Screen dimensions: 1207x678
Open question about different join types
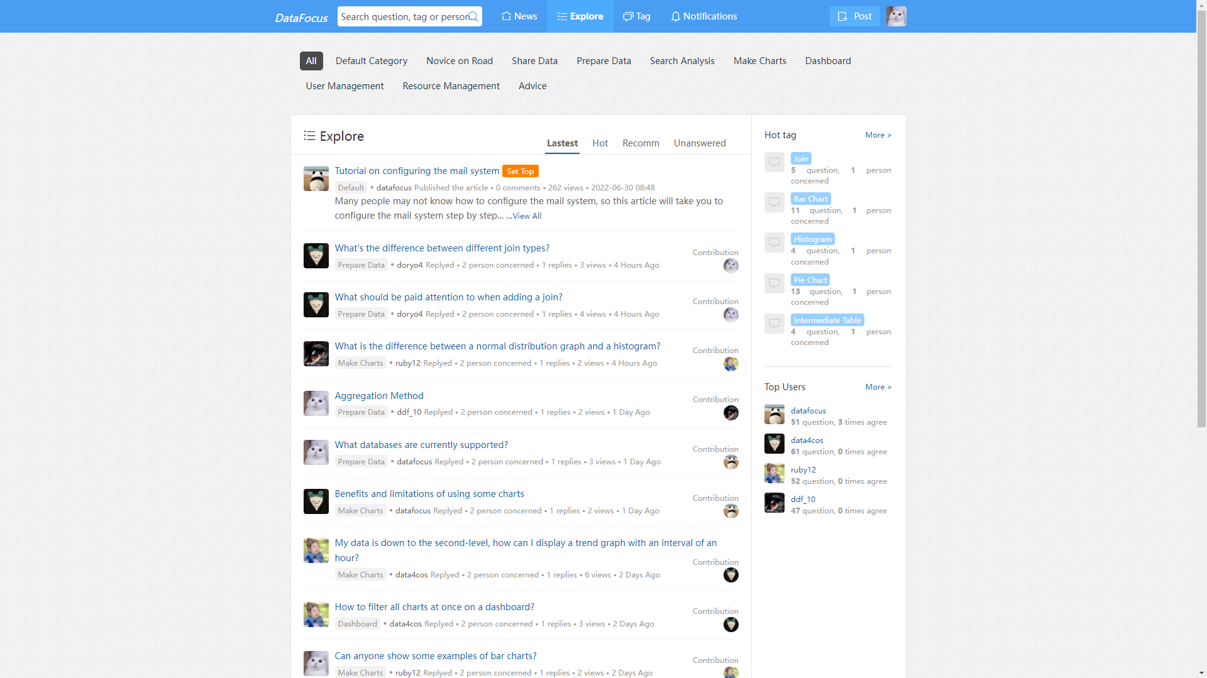click(442, 248)
